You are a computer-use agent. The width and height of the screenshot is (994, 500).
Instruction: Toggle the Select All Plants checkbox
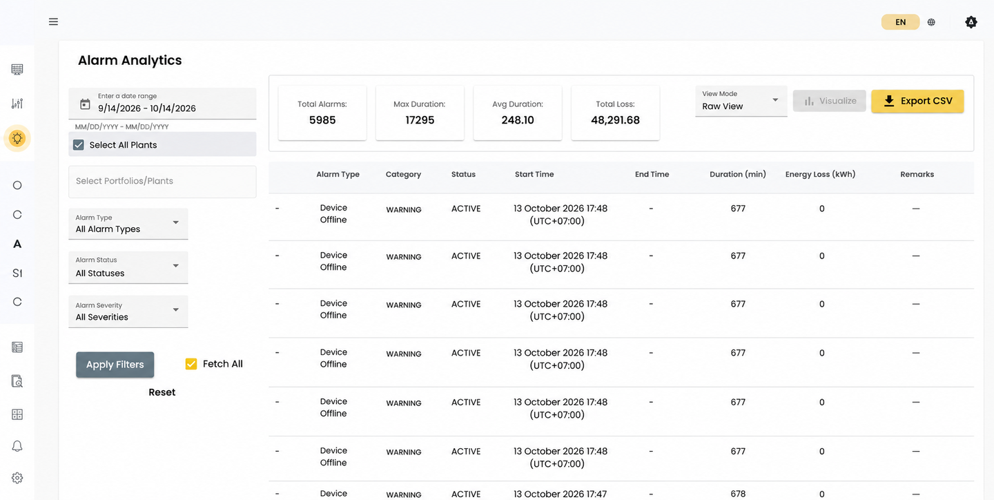79,145
